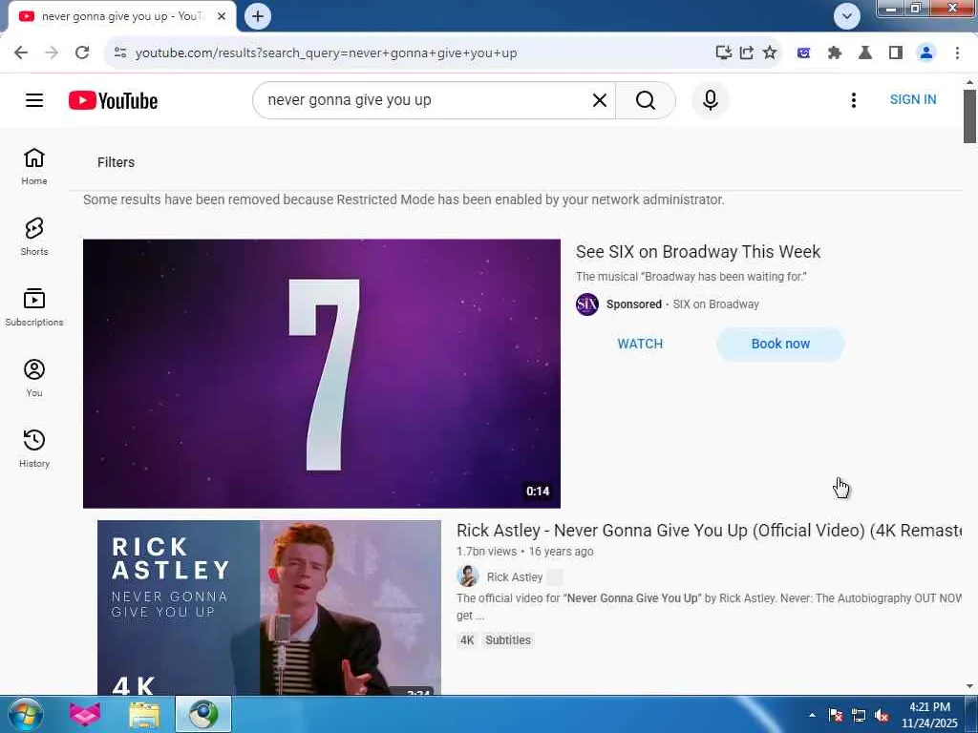
Task: Click '1.7bn views • 16 years ago' text
Action: coord(524,552)
